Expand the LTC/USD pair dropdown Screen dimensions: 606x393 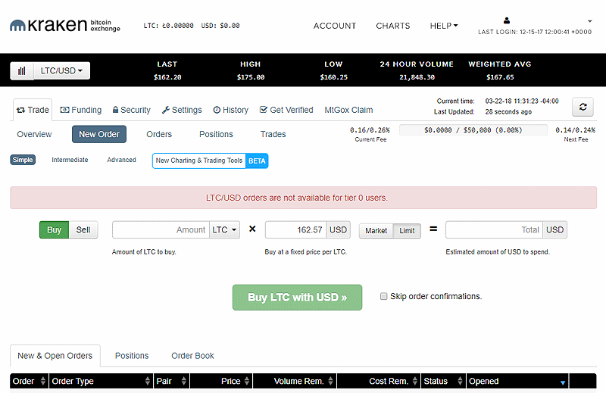62,70
